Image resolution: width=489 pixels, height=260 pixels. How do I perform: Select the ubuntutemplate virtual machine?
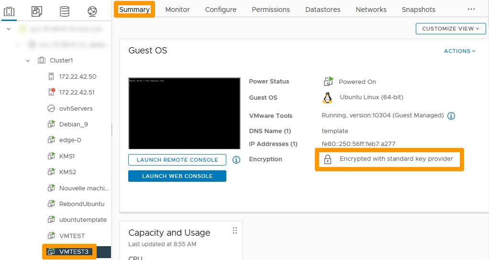pos(83,220)
